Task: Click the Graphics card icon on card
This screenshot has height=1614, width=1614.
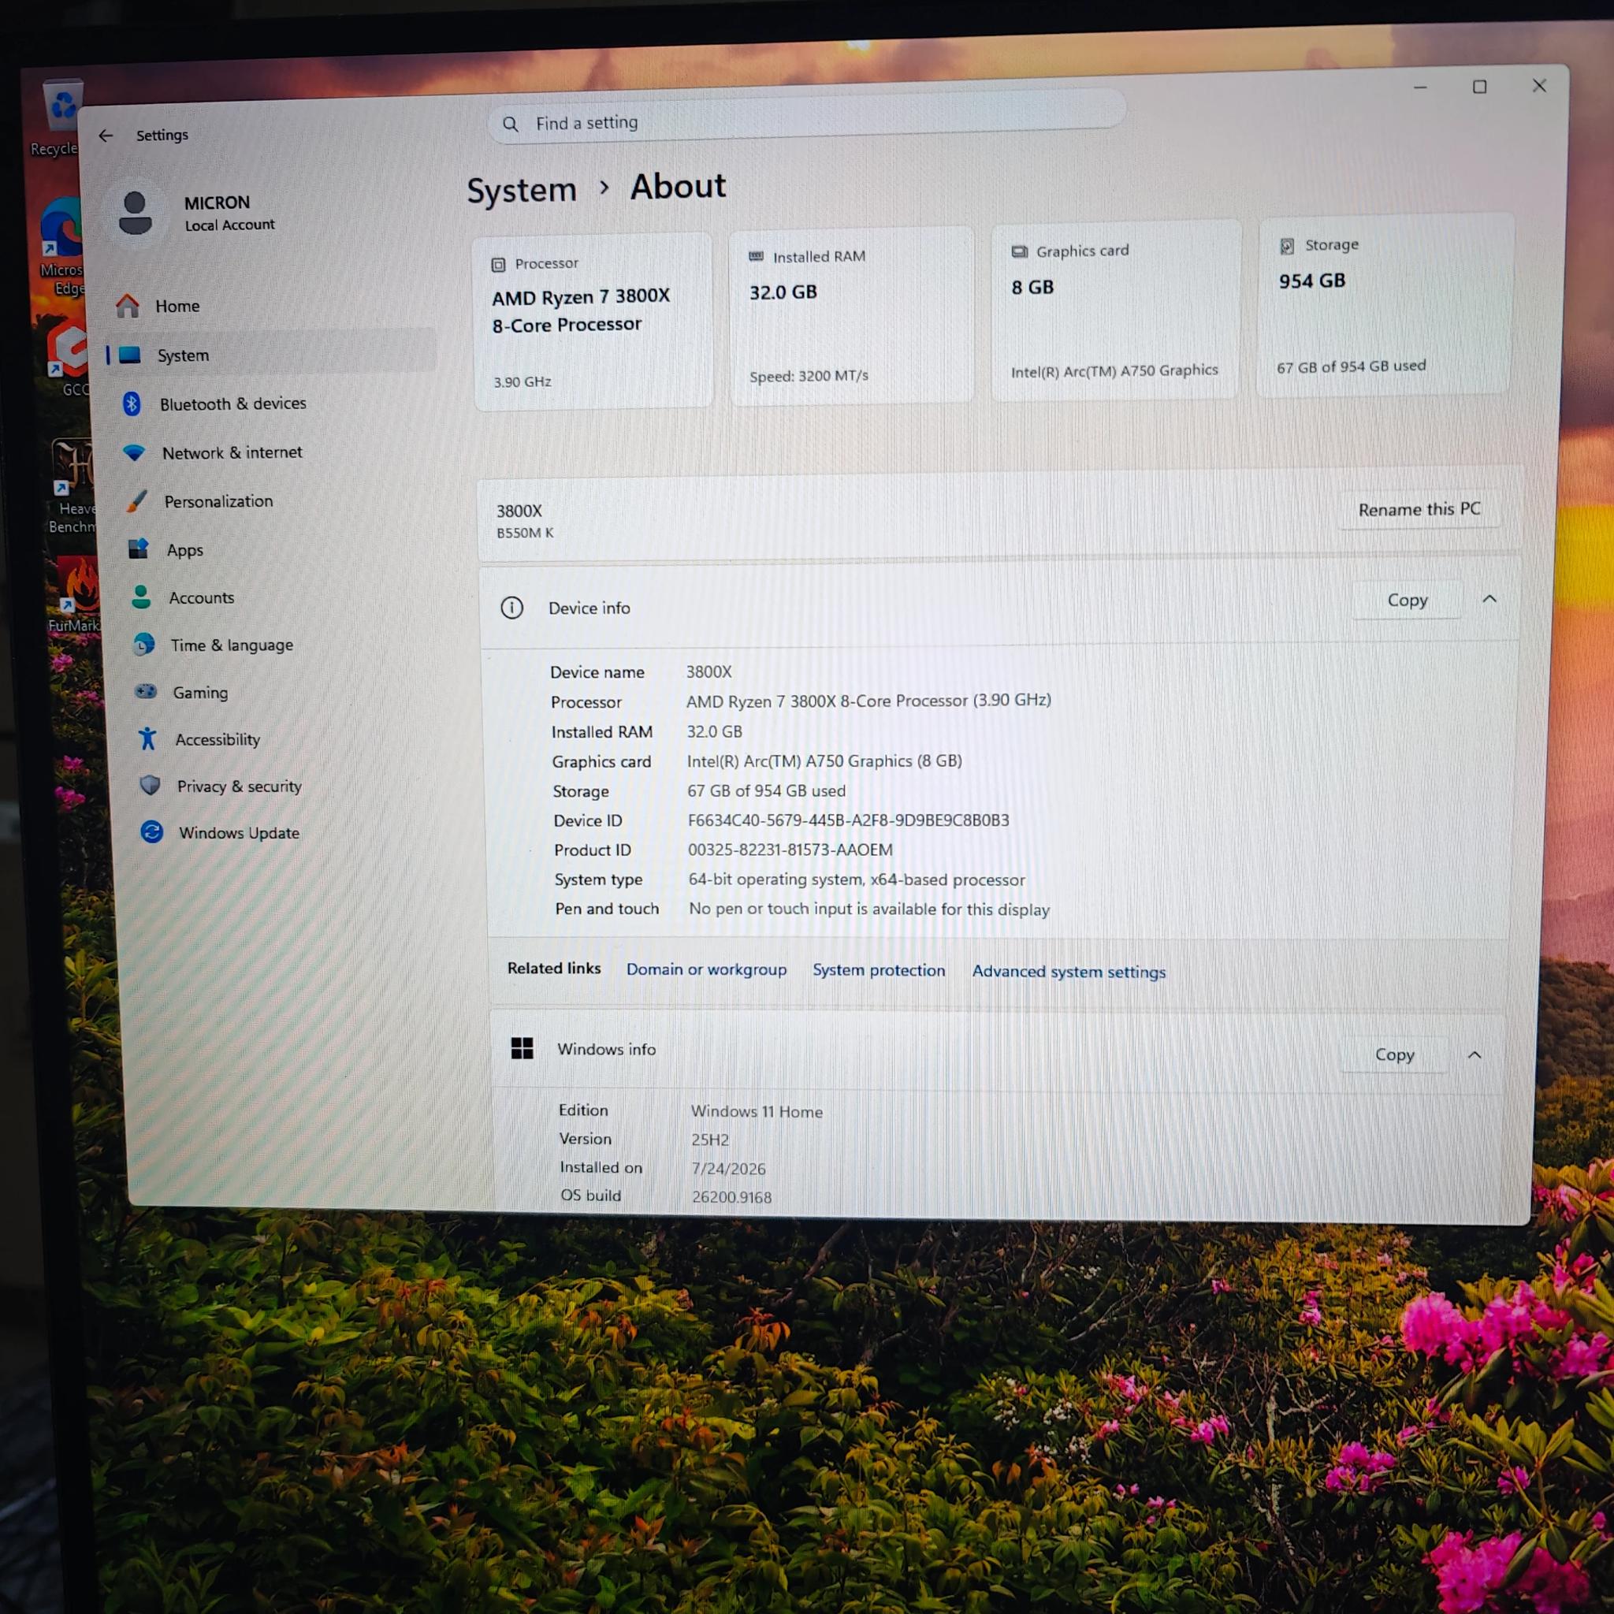Action: (x=1019, y=251)
